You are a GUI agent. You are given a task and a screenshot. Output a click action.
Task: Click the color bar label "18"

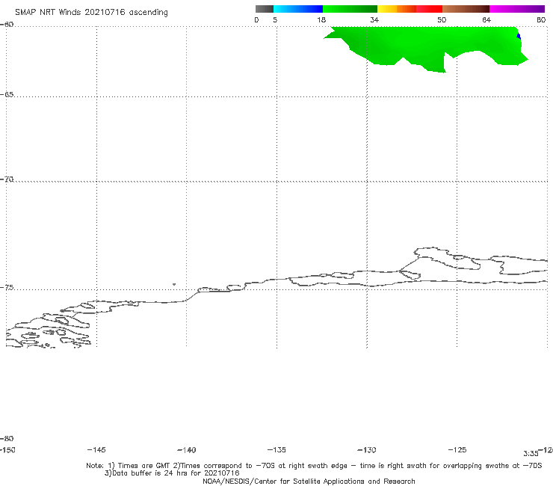point(321,19)
